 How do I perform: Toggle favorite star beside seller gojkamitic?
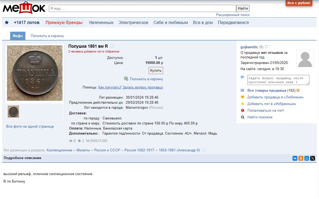[266, 47]
